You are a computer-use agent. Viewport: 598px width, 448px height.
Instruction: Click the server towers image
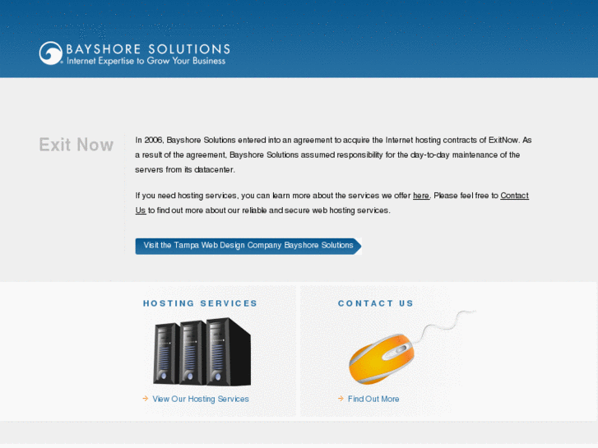[202, 352]
